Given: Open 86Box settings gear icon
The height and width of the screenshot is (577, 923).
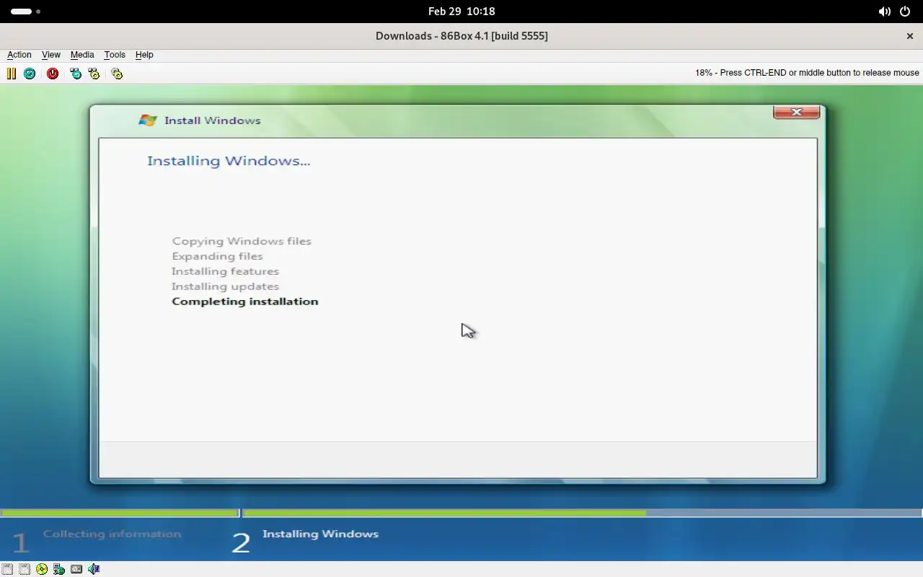Looking at the screenshot, I should pyautogui.click(x=117, y=74).
